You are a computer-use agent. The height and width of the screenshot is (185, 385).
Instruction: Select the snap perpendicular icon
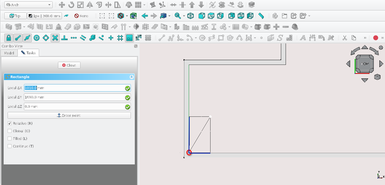64,38
